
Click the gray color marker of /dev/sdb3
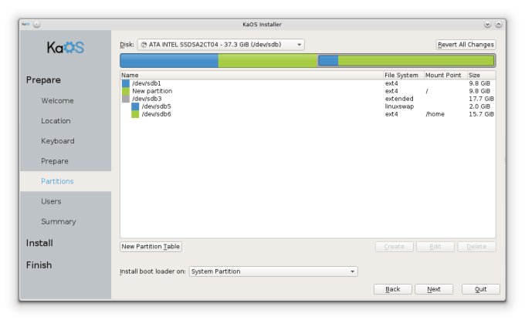[126, 99]
